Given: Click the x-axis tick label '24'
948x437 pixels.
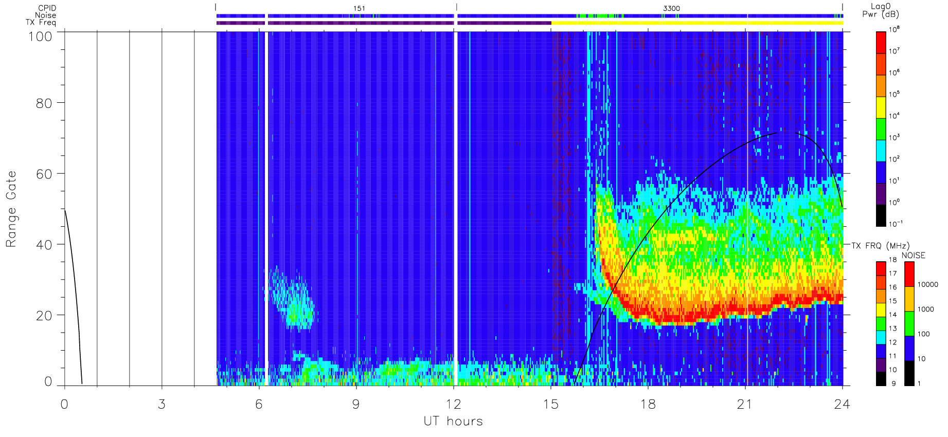Looking at the screenshot, I should [842, 405].
